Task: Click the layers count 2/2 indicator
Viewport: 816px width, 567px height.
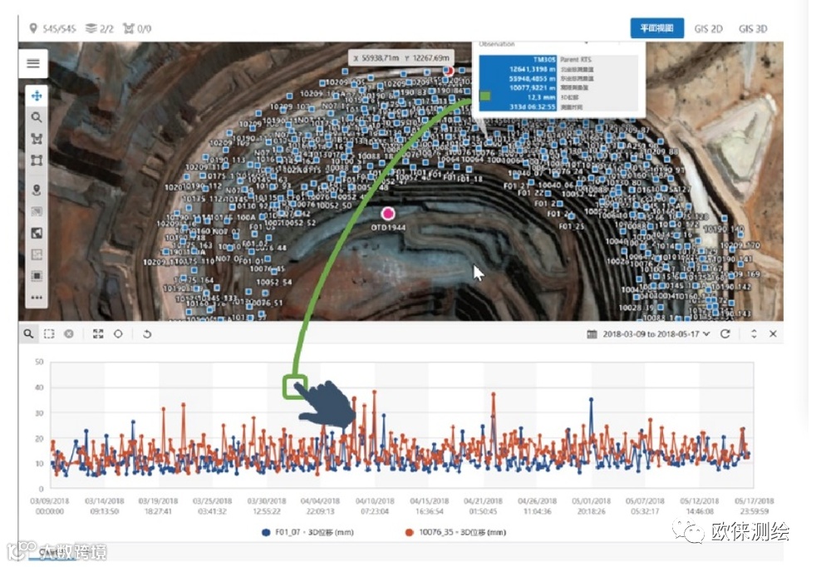Action: pos(100,28)
